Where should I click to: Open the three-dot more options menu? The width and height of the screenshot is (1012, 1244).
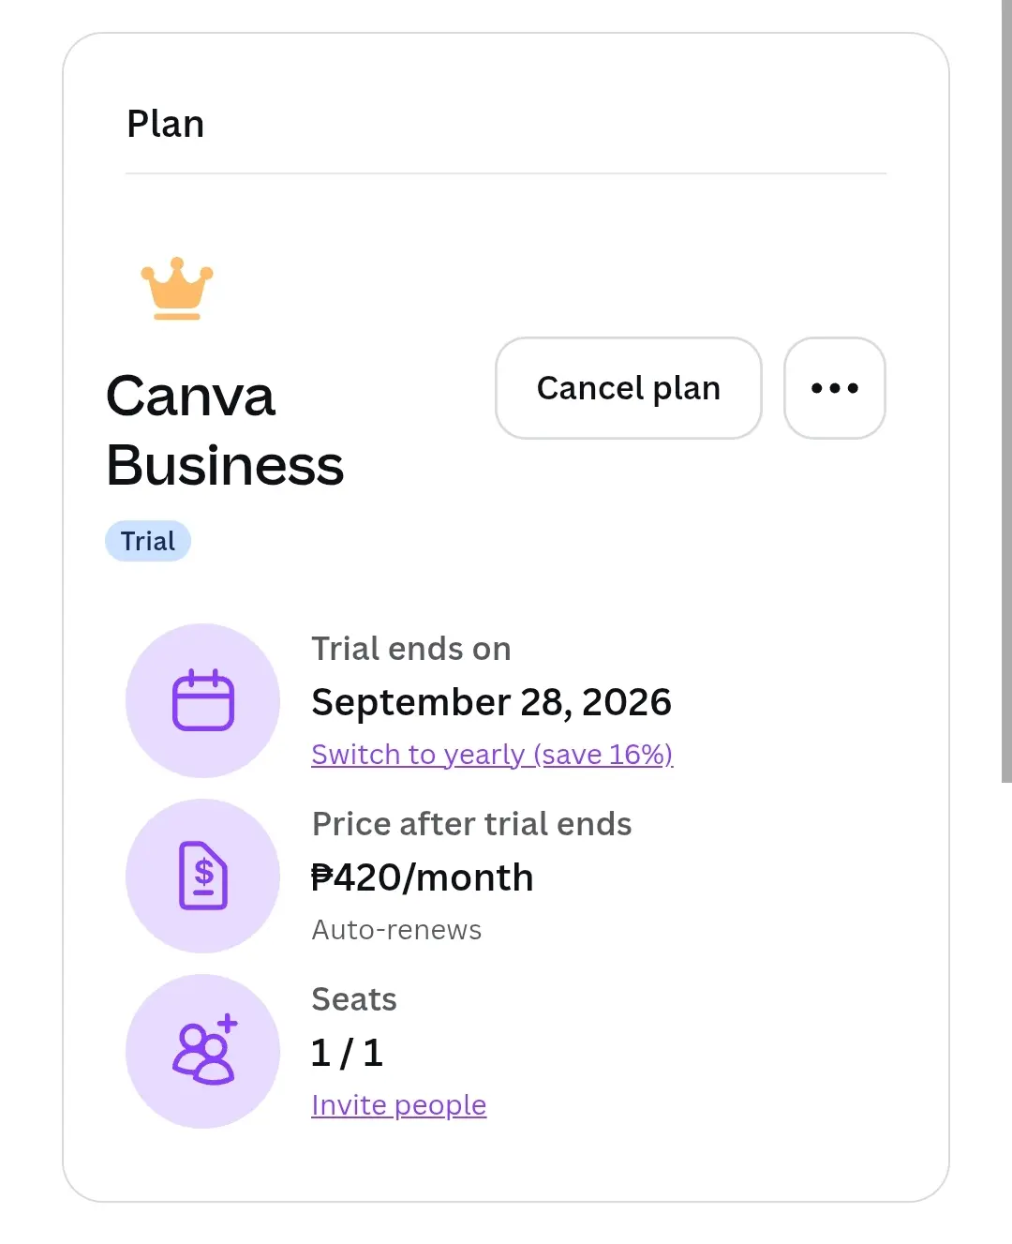point(835,388)
